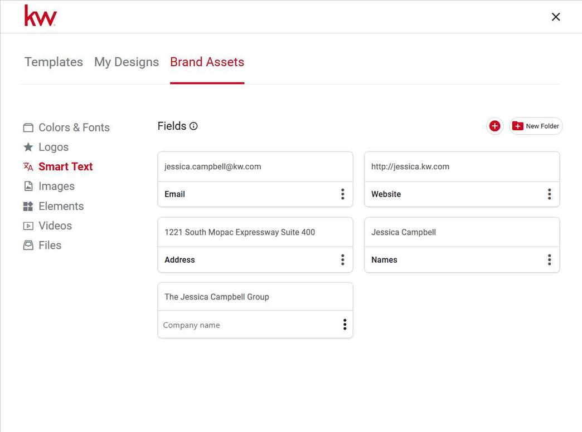This screenshot has height=432, width=582.
Task: Select the jessica.campbell@kw.com email field card
Action: pyautogui.click(x=255, y=167)
